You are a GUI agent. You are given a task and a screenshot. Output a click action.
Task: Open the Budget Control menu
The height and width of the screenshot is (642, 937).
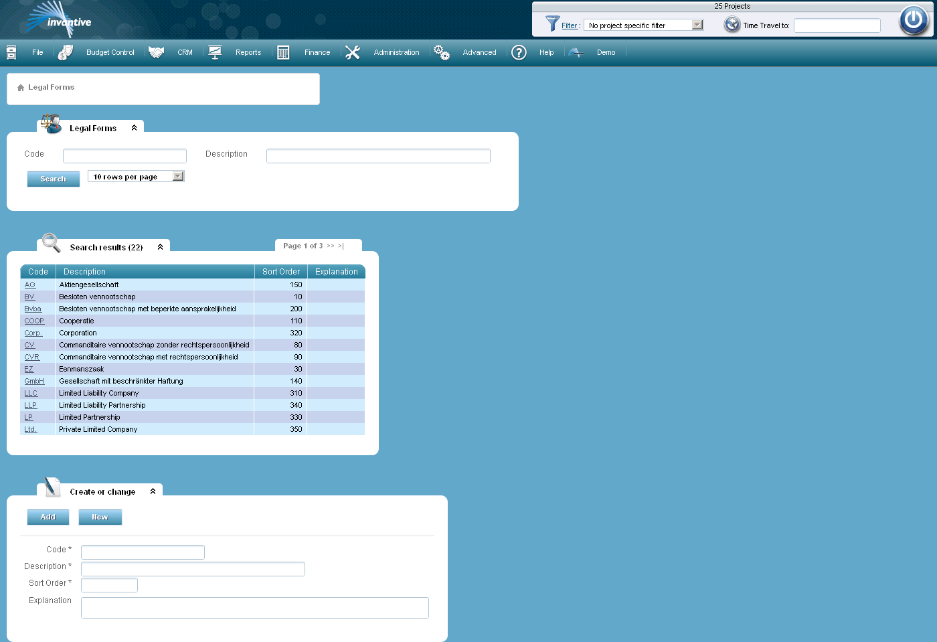pyautogui.click(x=110, y=52)
